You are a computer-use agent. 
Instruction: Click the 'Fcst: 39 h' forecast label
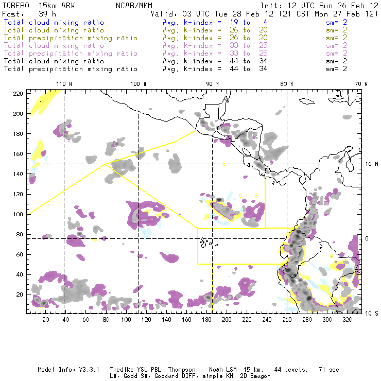[29, 14]
